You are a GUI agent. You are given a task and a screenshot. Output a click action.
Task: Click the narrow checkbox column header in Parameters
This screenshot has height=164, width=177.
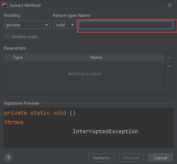click(x=7, y=57)
